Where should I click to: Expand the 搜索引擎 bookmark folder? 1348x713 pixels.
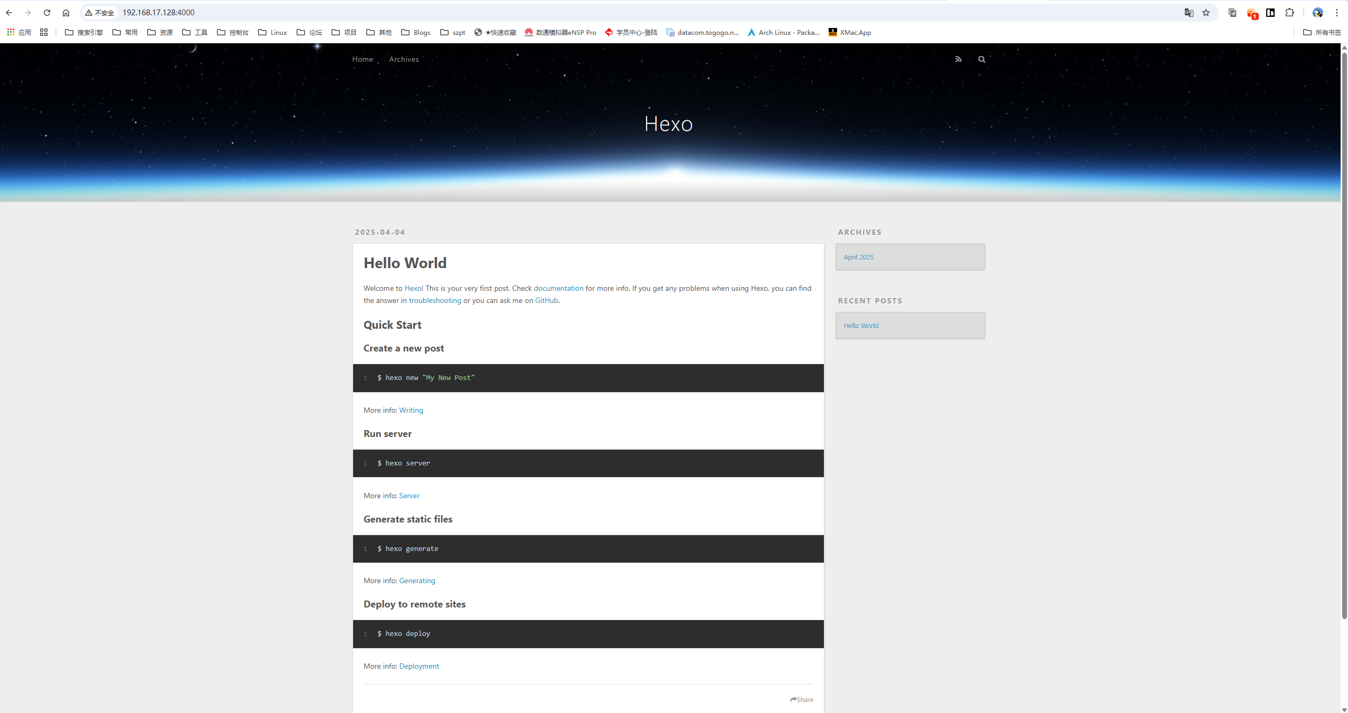pyautogui.click(x=84, y=32)
